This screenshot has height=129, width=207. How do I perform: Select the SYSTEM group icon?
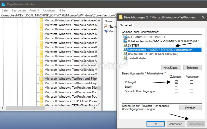coord(125,45)
